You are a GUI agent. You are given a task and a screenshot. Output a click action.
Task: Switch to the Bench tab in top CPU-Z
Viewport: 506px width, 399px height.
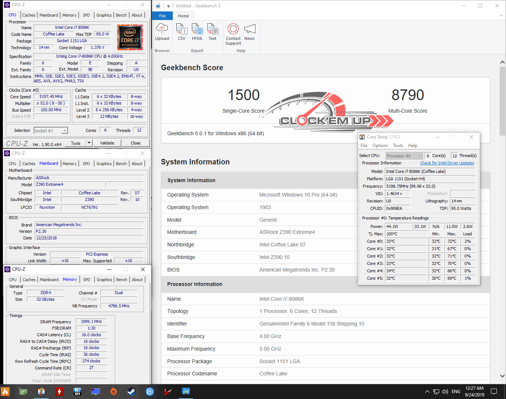(x=121, y=15)
